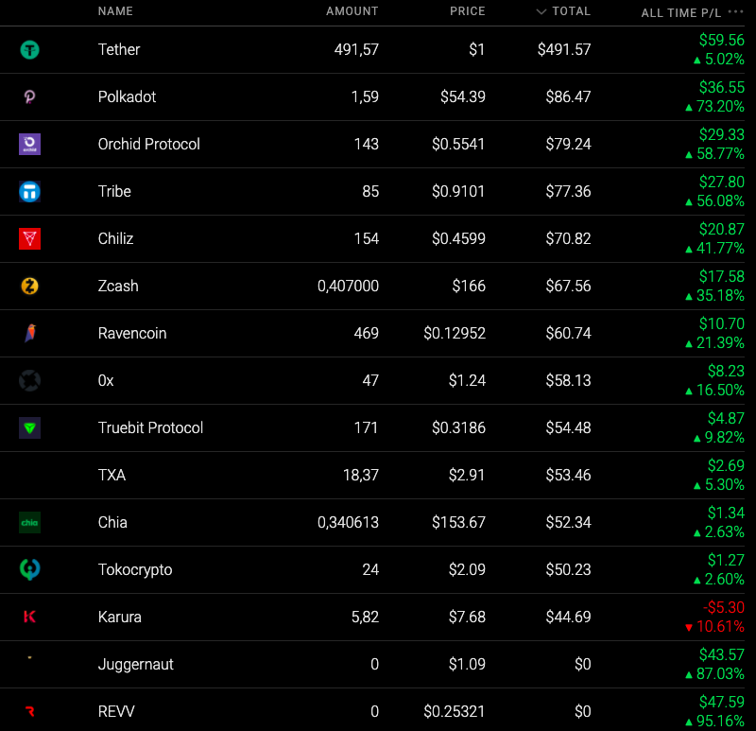
Task: Click Karura loss value -$5.30
Action: click(x=724, y=607)
